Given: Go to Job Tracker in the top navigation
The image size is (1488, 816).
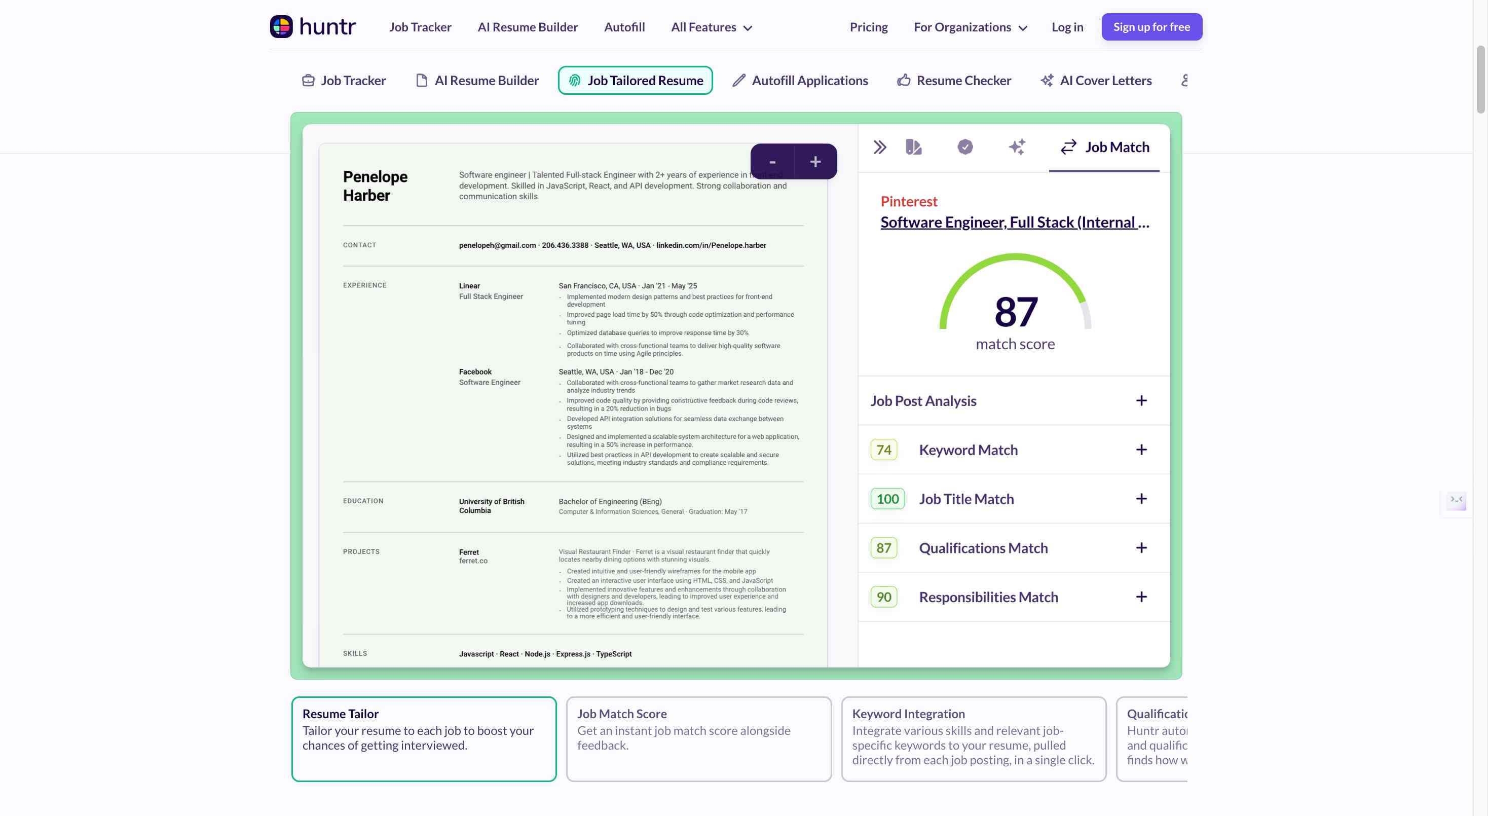Looking at the screenshot, I should [420, 27].
